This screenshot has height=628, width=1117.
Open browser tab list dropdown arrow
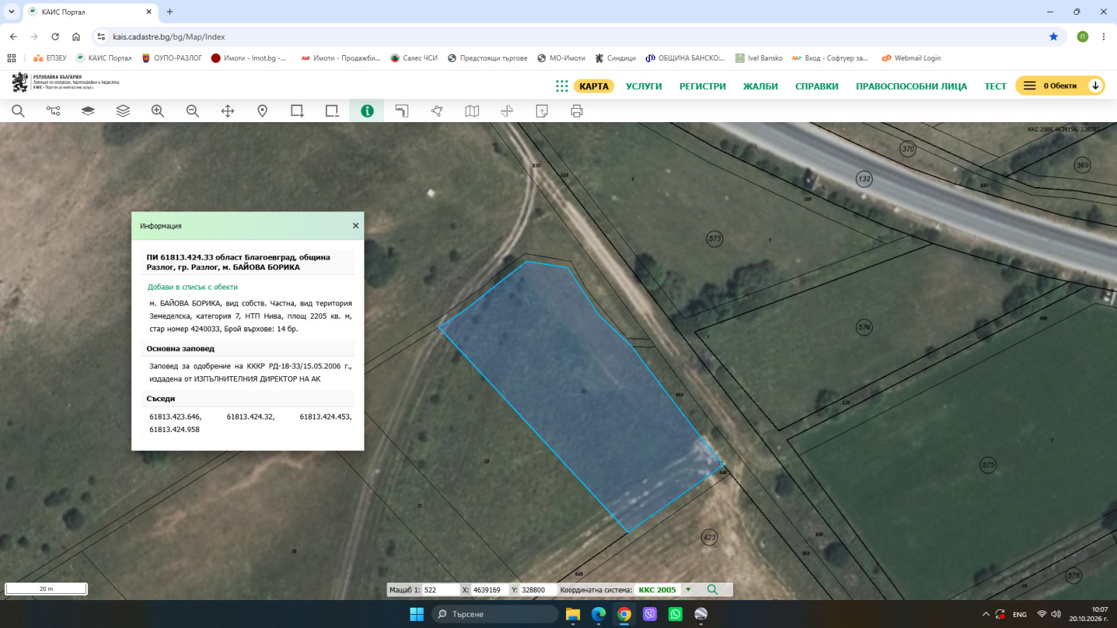click(x=11, y=12)
